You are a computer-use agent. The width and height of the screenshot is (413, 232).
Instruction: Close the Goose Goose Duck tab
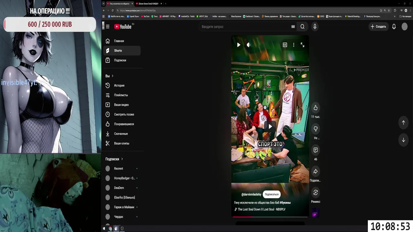(x=161, y=4)
